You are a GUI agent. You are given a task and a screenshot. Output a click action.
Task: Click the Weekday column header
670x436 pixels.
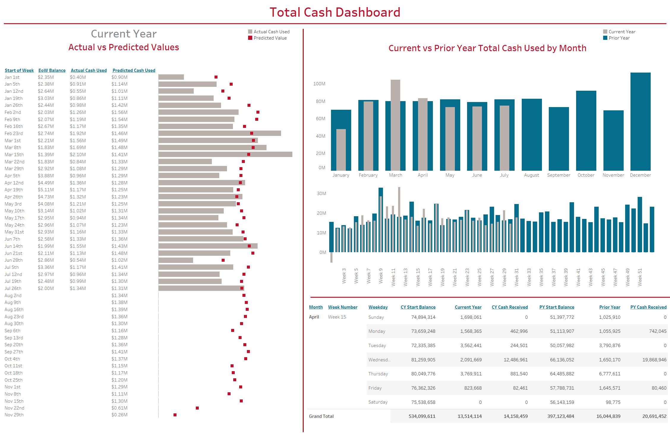coord(378,307)
